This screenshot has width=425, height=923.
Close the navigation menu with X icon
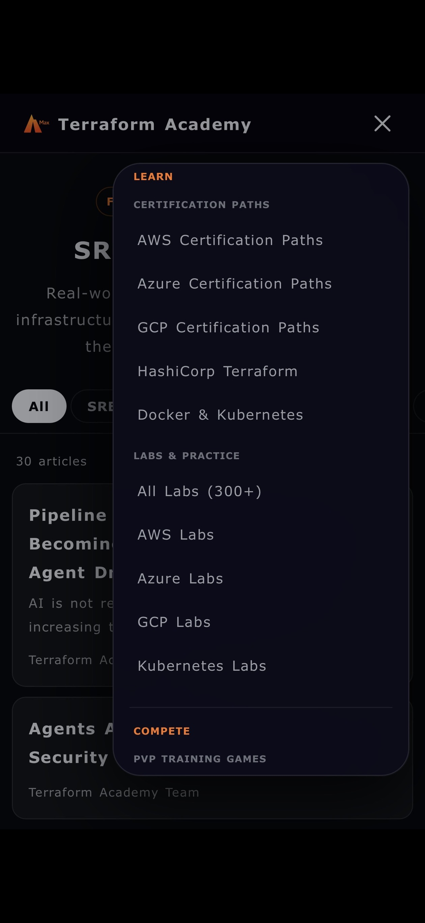pyautogui.click(x=382, y=123)
